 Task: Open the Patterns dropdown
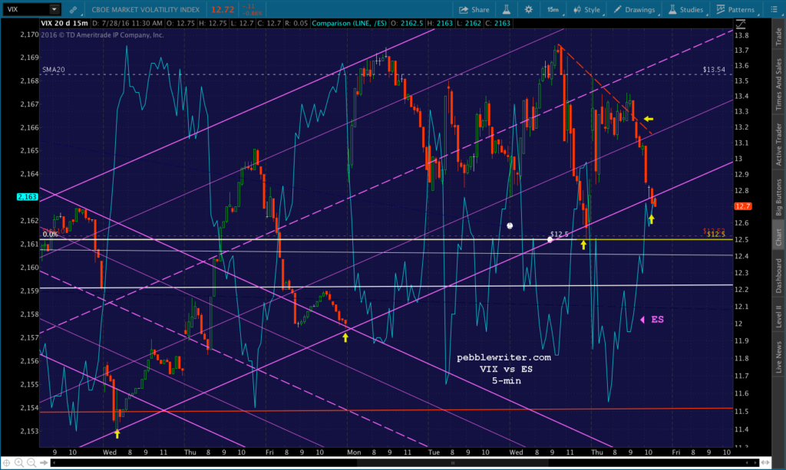(736, 9)
